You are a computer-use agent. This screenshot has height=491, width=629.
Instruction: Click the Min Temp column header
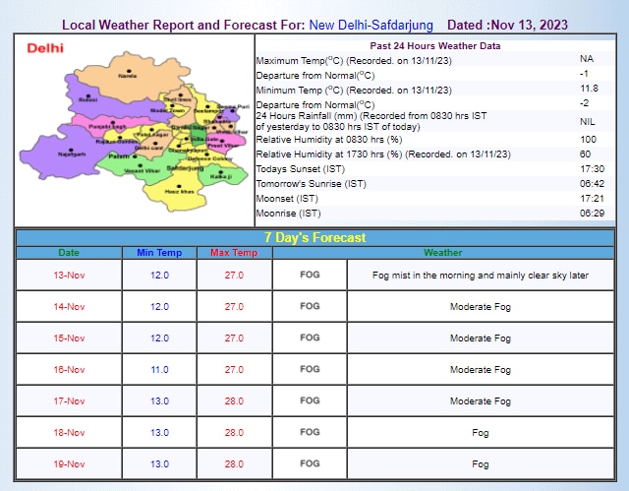point(159,253)
